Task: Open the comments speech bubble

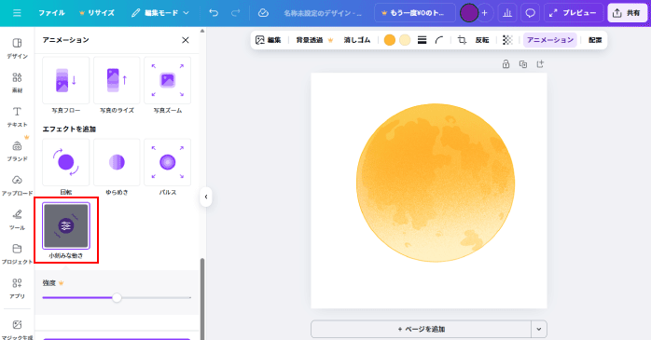Action: (530, 13)
